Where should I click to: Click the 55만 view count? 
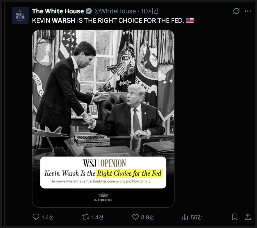click(196, 217)
